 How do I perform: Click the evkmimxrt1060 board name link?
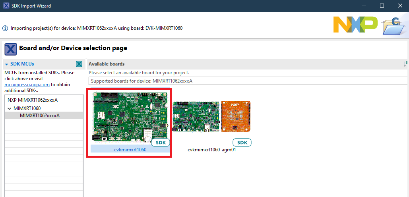[x=130, y=150]
